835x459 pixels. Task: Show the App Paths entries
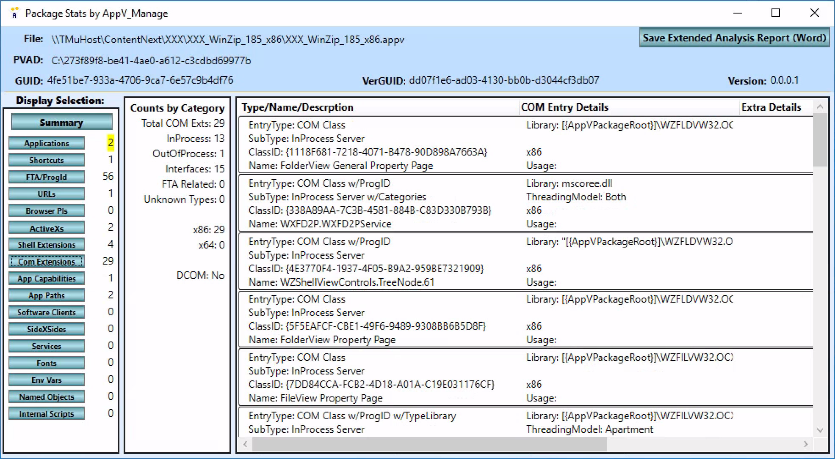tap(47, 295)
